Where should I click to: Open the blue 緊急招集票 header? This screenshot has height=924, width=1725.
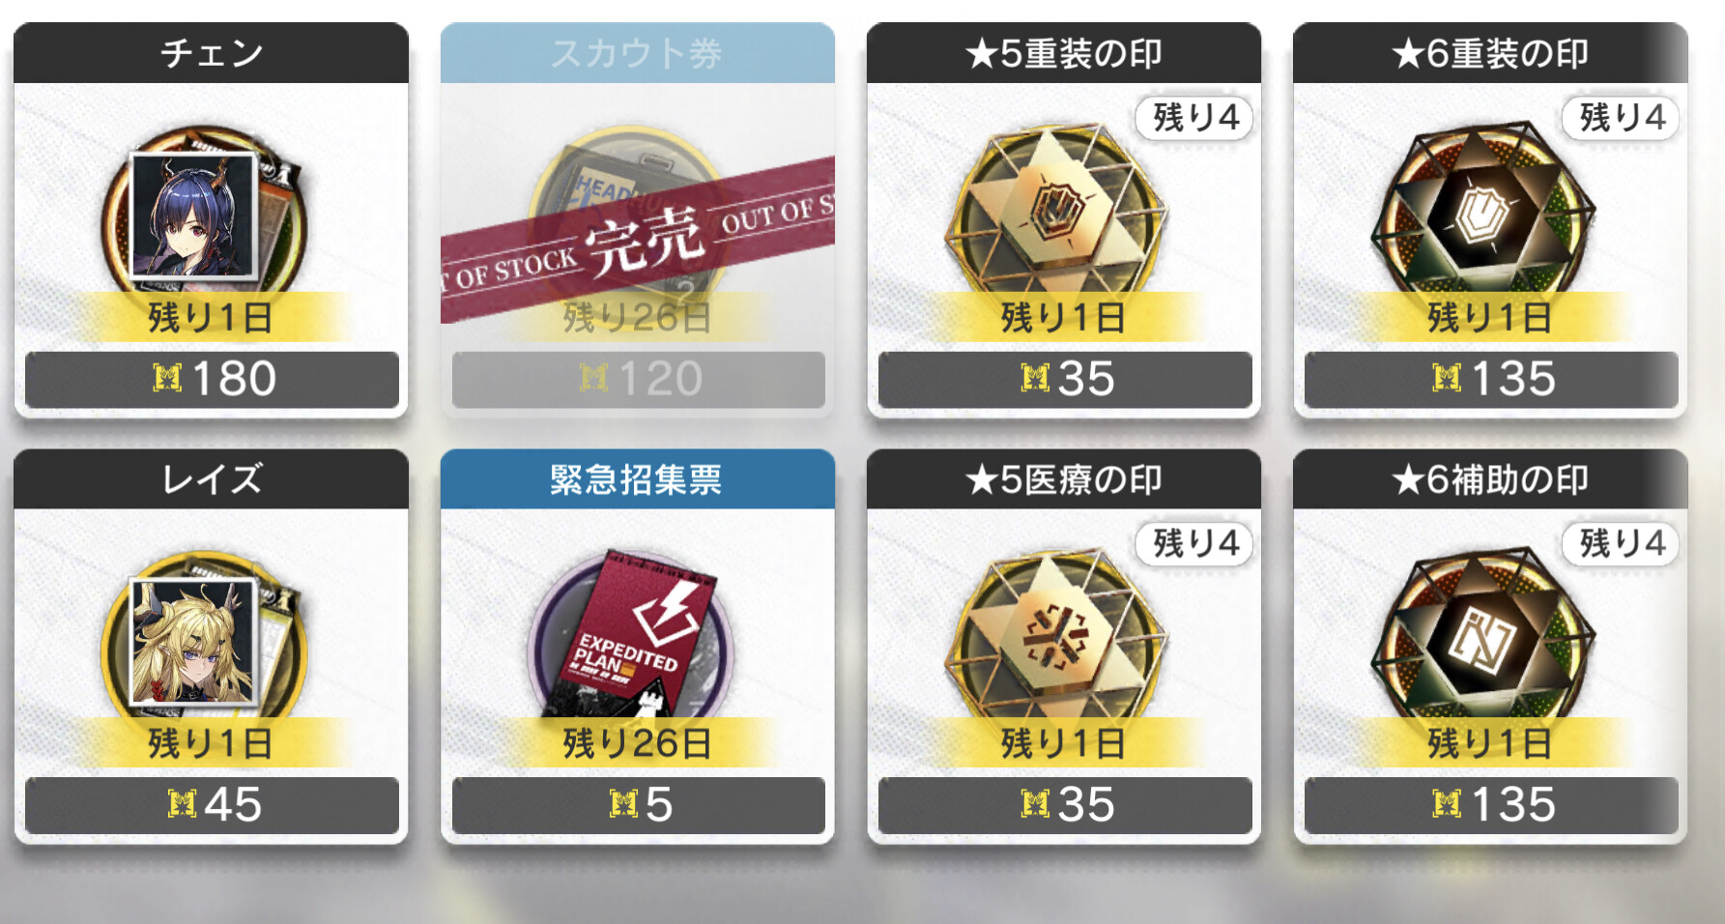[x=638, y=479]
